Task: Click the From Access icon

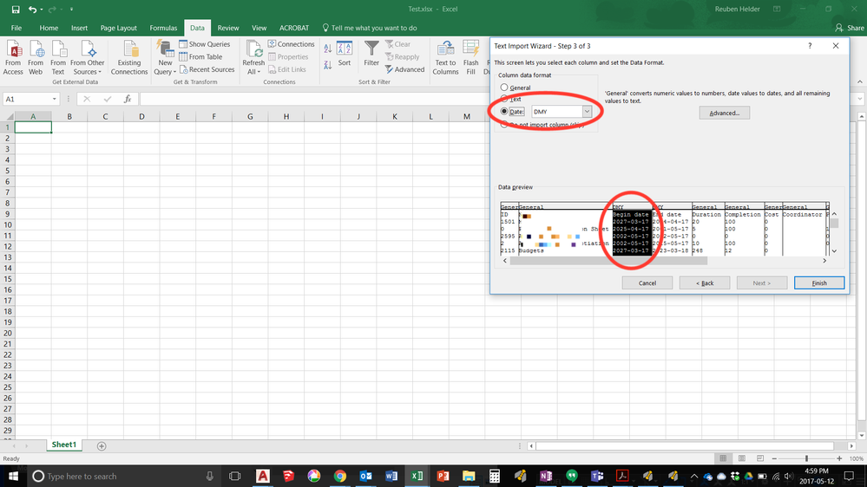Action: [13, 58]
